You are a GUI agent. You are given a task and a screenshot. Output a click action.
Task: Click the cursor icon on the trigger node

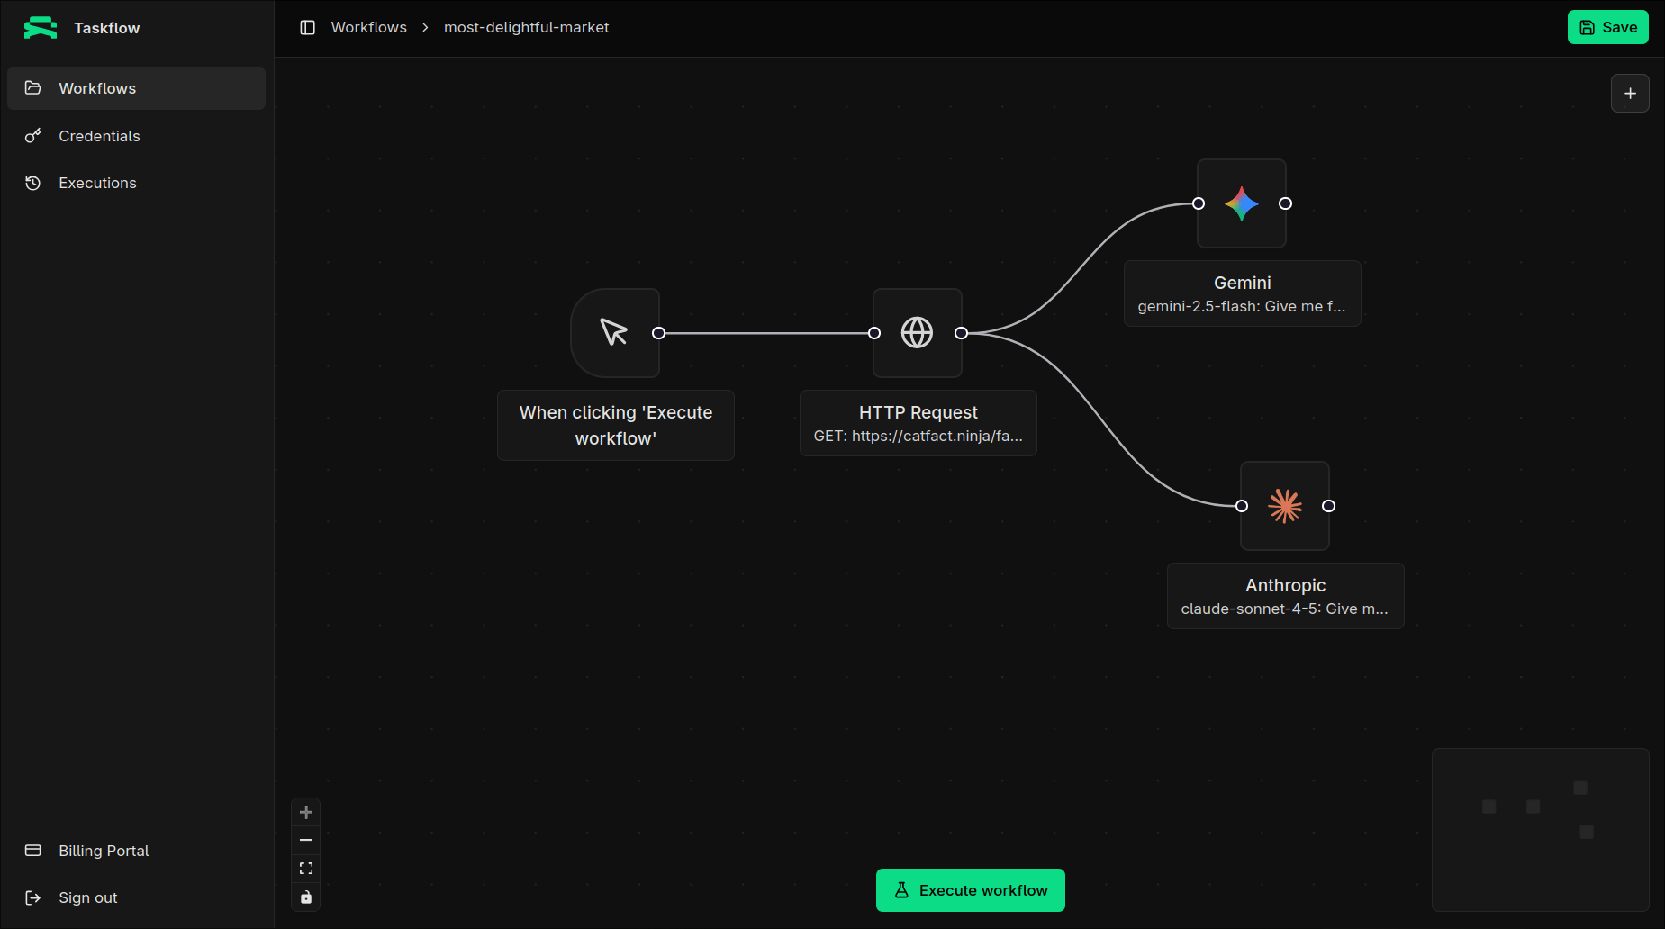click(615, 332)
